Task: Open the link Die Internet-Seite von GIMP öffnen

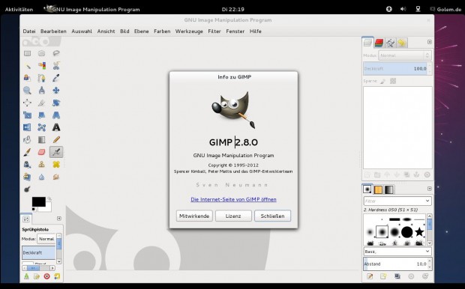Action: click(233, 199)
